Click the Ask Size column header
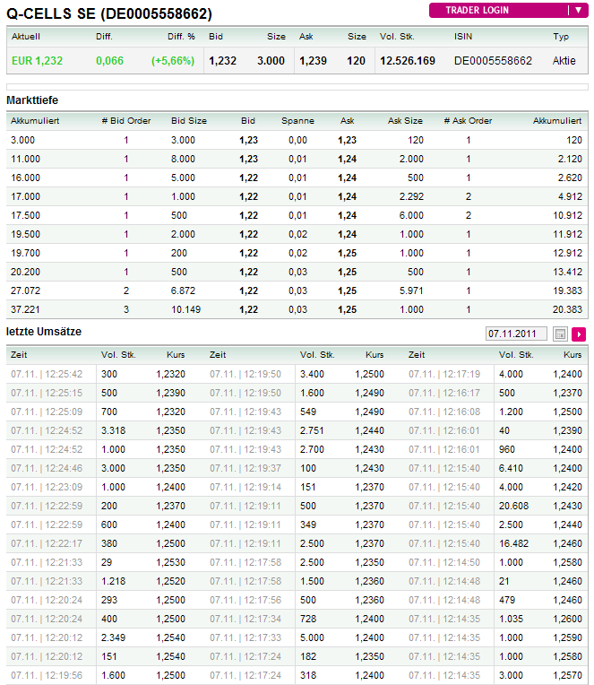 [x=405, y=120]
